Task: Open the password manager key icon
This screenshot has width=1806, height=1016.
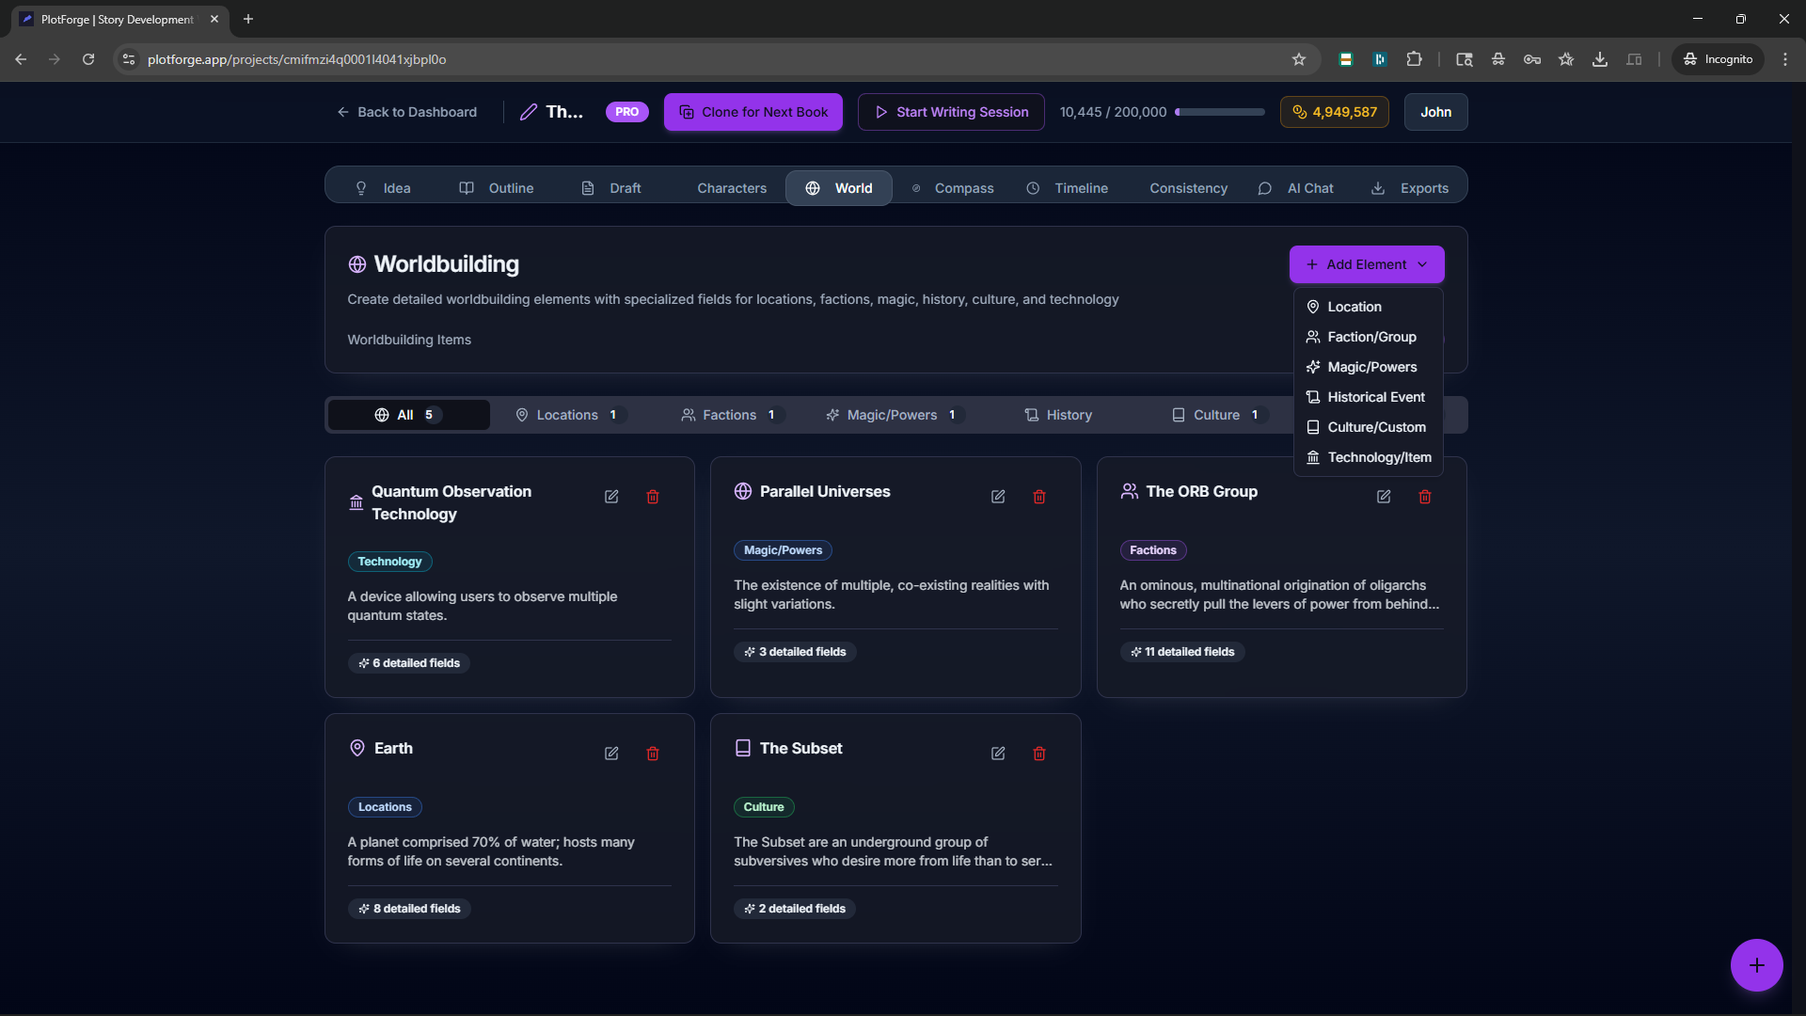Action: click(1532, 59)
